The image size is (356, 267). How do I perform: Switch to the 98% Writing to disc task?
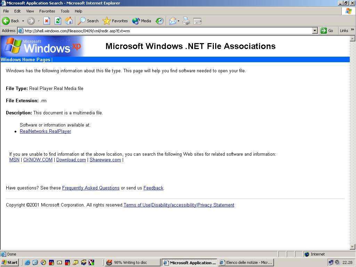pyautogui.click(x=132, y=262)
